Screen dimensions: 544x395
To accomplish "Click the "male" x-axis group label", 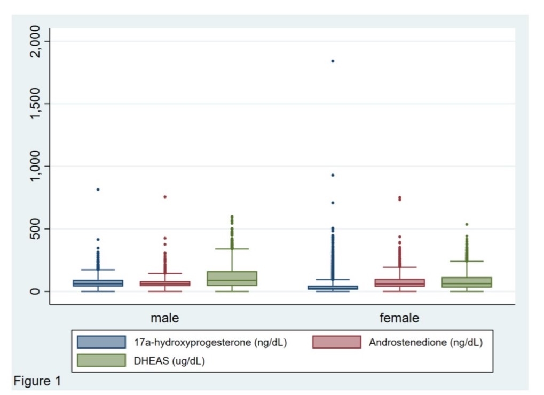I will pyautogui.click(x=165, y=319).
